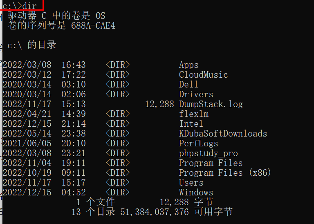314x224 pixels.
Task: Click the Dell directory name
Action: [188, 85]
